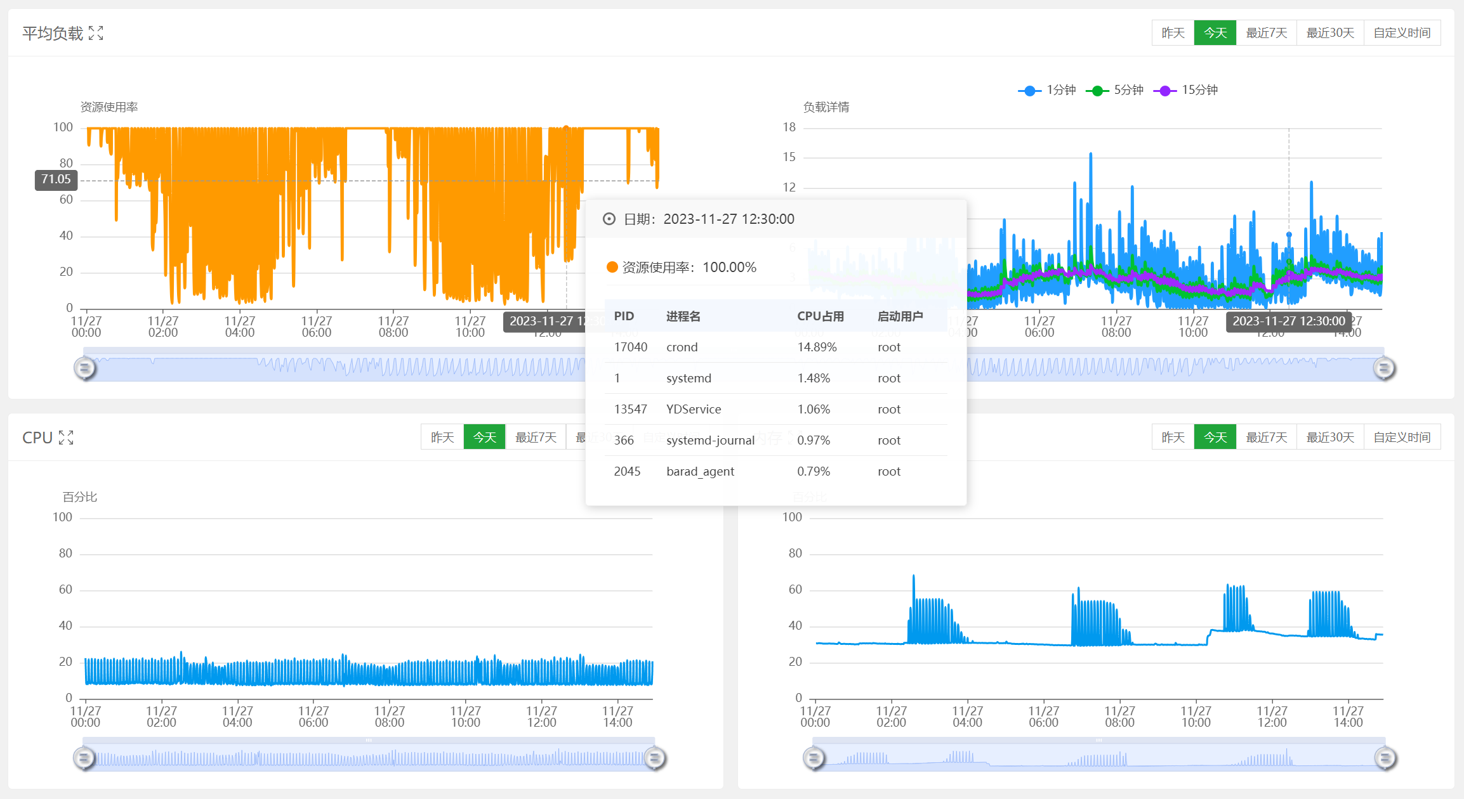Click left zoom handle under memory chart
Image resolution: width=1464 pixels, height=799 pixels.
point(814,758)
